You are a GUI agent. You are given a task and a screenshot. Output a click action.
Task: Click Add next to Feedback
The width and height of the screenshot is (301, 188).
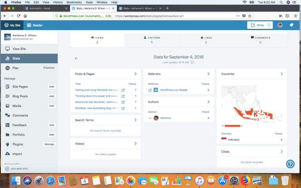click(x=52, y=125)
